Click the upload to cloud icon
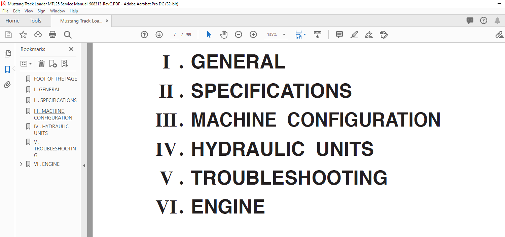Screen dimensions: 505x237 pyautogui.click(x=38, y=35)
